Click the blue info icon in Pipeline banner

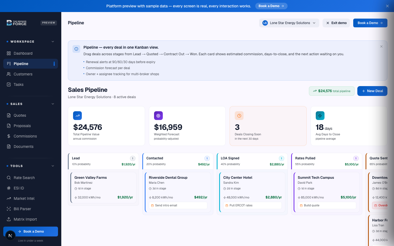point(76,49)
